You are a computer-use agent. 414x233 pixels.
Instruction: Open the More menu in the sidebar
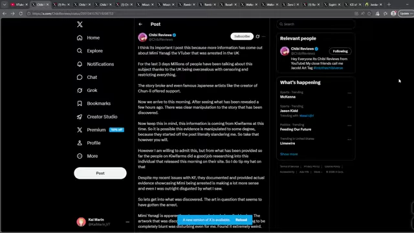87,156
